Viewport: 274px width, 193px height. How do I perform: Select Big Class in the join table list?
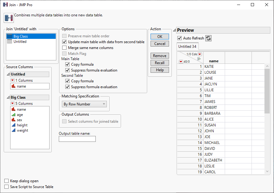pyautogui.click(x=31, y=36)
